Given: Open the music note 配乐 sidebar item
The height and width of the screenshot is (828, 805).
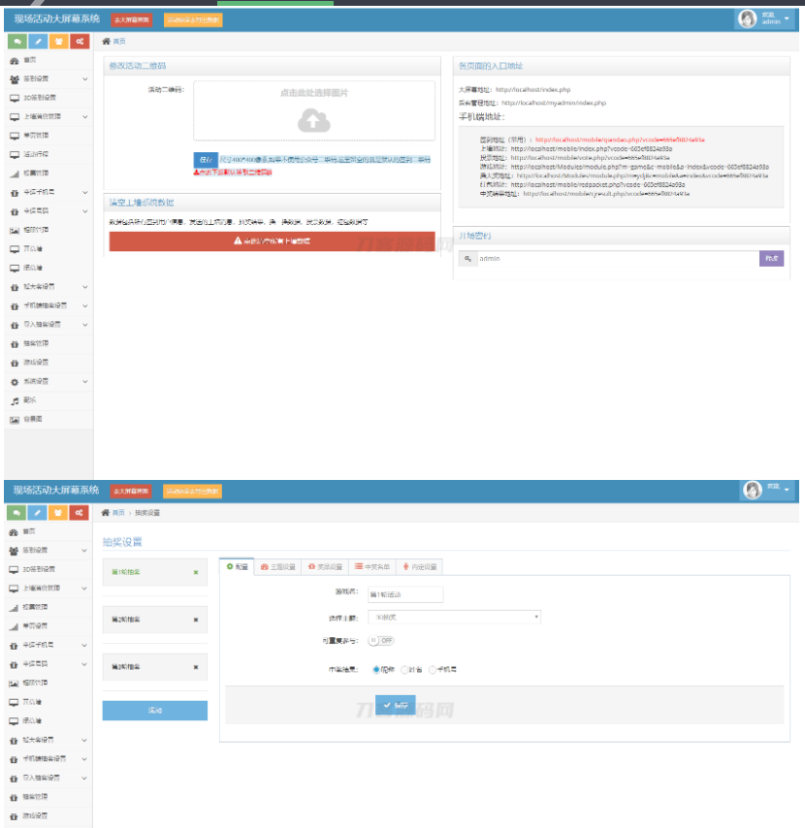Looking at the screenshot, I should [x=15, y=400].
